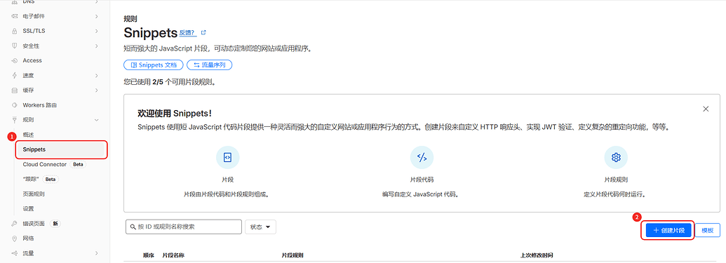Open the Access menu item
The image size is (726, 263).
pyautogui.click(x=32, y=60)
